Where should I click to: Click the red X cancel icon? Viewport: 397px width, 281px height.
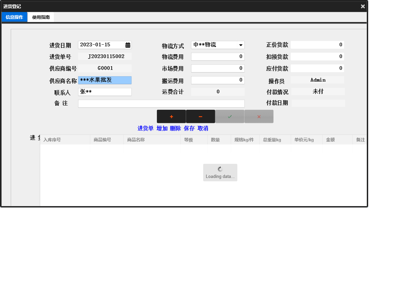[259, 116]
